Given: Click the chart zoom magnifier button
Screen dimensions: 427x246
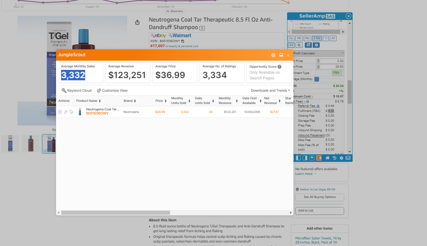Looking at the screenshot, I should pyautogui.click(x=299, y=45).
